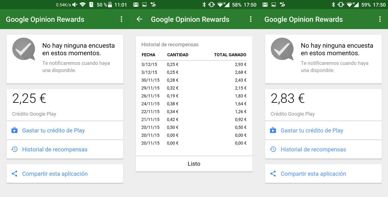Tap the 2,25 € Google Play credit balance
The height and width of the screenshot is (197, 388).
29,99
